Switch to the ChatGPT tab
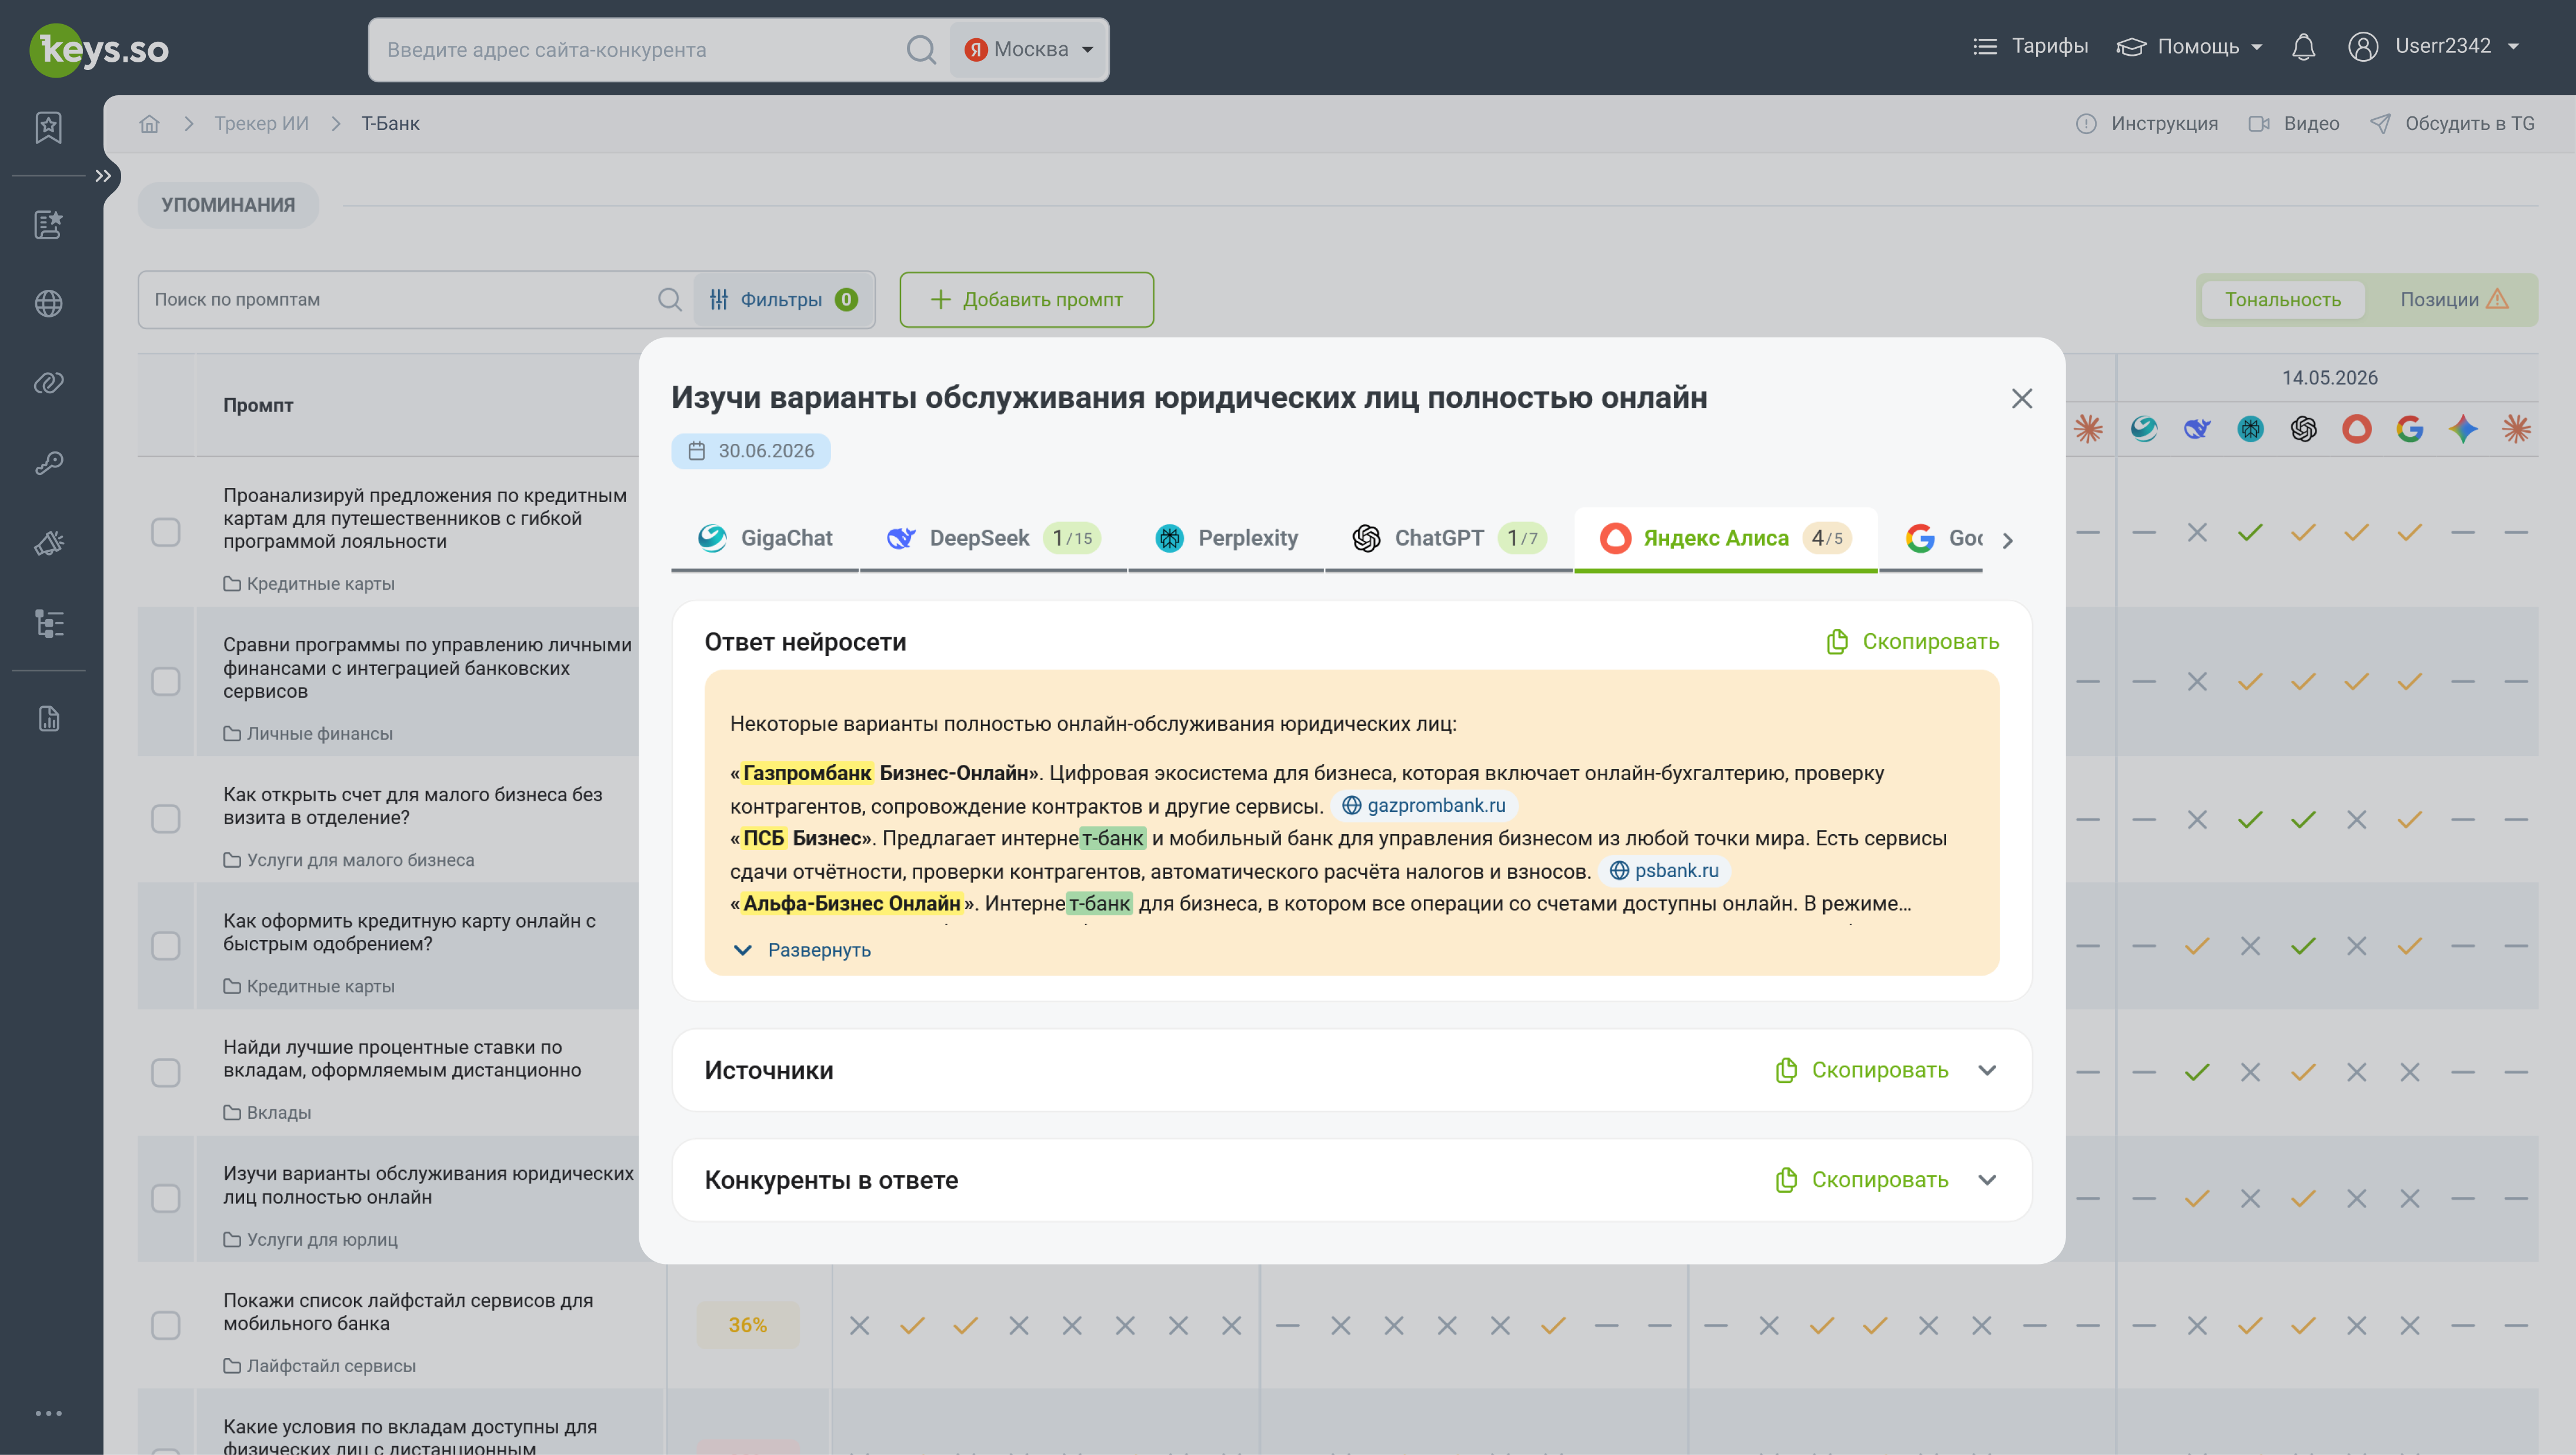 click(1449, 538)
